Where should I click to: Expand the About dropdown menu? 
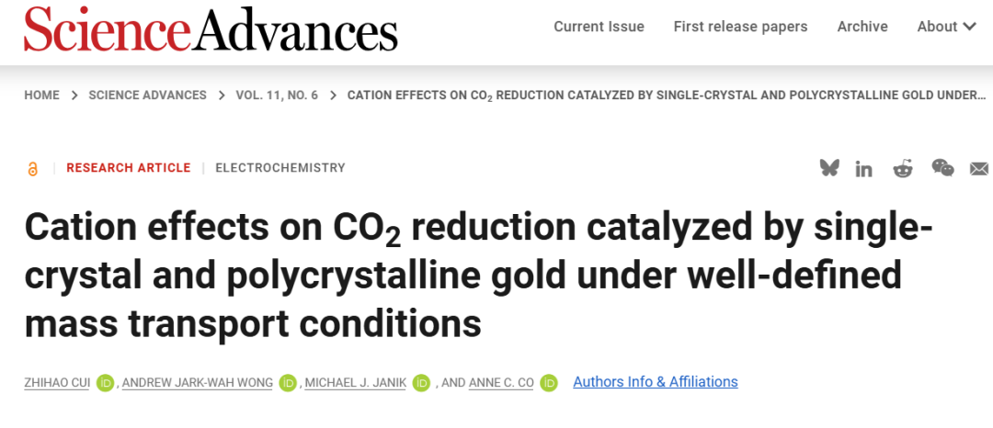[x=947, y=27]
